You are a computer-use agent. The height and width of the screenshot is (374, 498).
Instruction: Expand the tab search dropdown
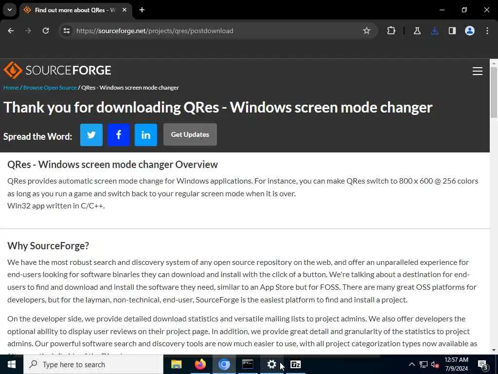(x=10, y=10)
